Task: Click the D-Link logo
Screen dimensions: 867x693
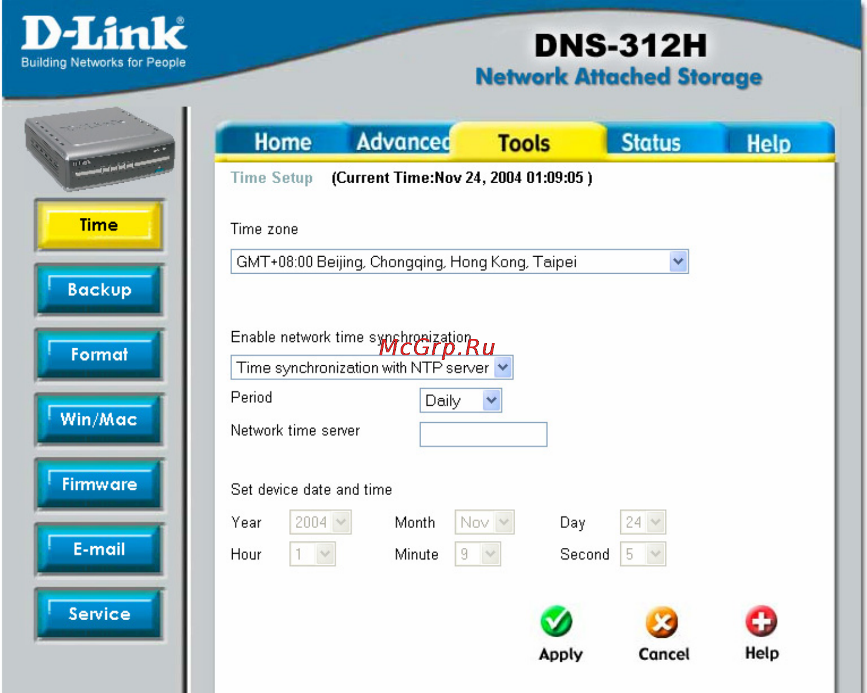Action: (104, 41)
